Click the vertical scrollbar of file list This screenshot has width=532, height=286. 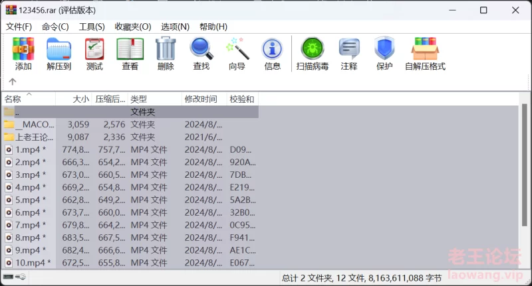pyautogui.click(x=524, y=165)
